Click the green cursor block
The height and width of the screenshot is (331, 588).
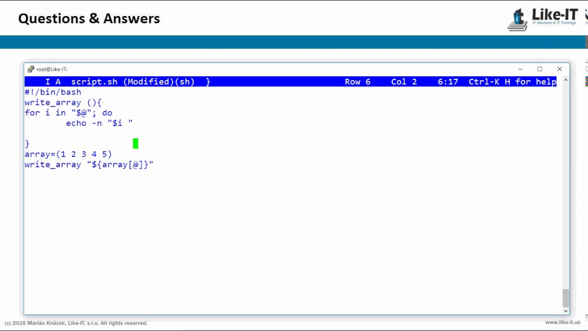tap(136, 144)
